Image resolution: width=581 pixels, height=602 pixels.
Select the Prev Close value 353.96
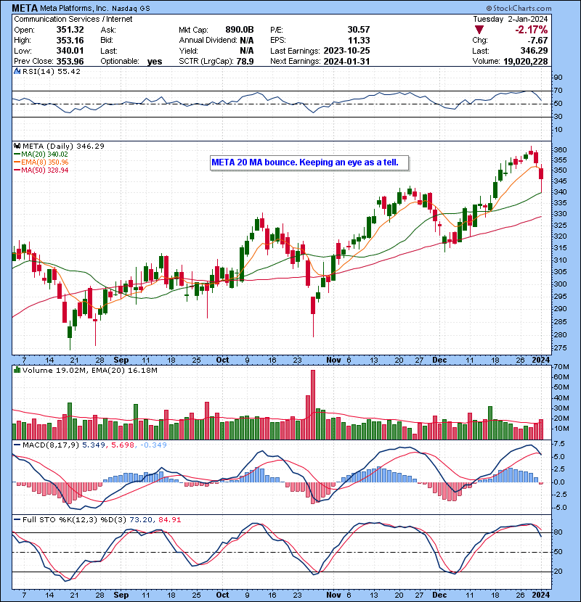pyautogui.click(x=70, y=62)
